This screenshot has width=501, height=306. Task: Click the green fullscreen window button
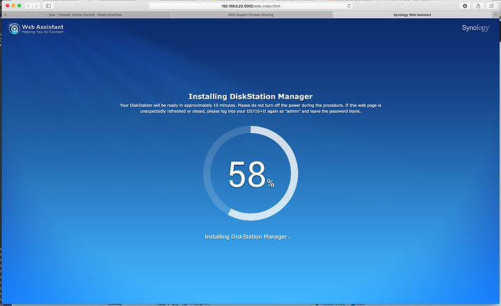pyautogui.click(x=19, y=6)
